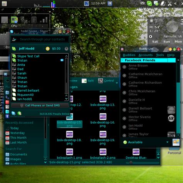Open the scissors clipboard tray icon
This screenshot has height=183, width=183.
[169, 3]
